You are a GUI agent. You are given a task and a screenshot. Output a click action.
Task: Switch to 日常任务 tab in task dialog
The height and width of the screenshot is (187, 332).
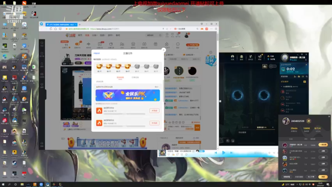coord(135,77)
